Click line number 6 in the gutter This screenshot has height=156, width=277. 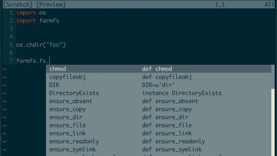point(11,53)
